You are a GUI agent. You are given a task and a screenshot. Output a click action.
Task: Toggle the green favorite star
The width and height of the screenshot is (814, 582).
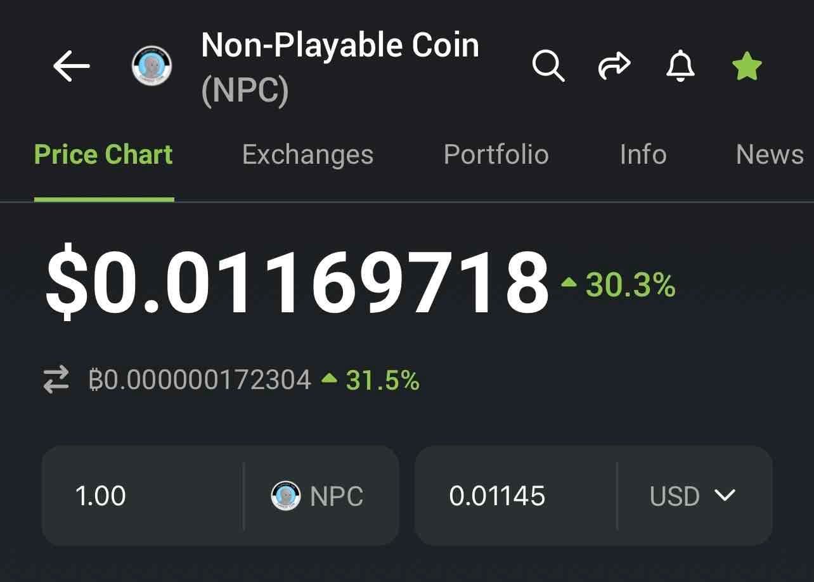(747, 66)
